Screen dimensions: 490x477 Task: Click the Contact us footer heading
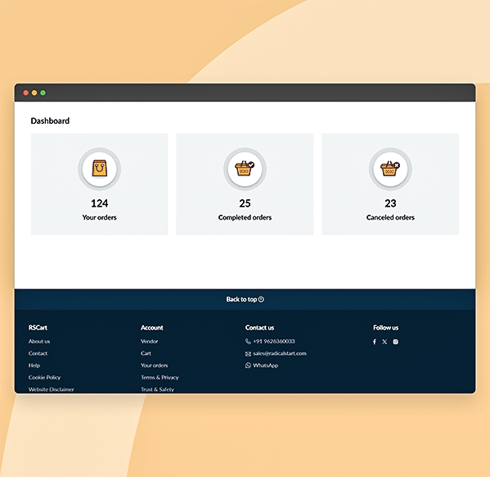pos(259,328)
